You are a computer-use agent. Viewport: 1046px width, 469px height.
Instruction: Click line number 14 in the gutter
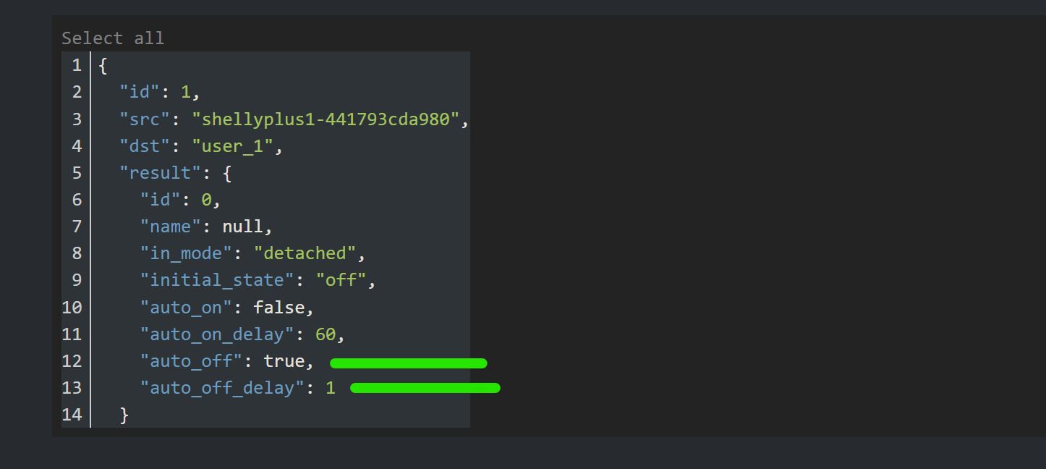tap(72, 415)
